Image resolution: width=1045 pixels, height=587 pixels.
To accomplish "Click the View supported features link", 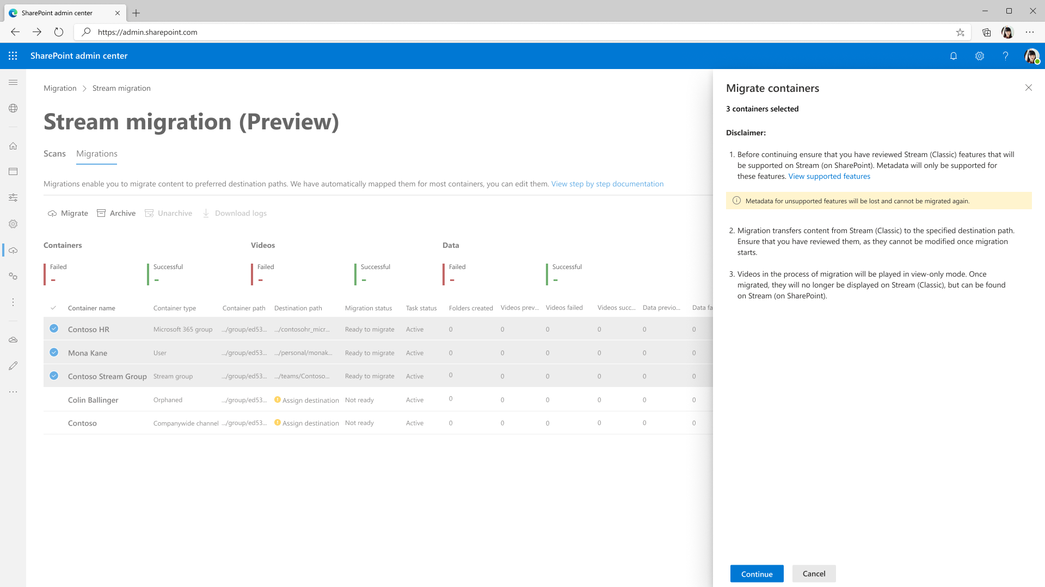I will 829,176.
